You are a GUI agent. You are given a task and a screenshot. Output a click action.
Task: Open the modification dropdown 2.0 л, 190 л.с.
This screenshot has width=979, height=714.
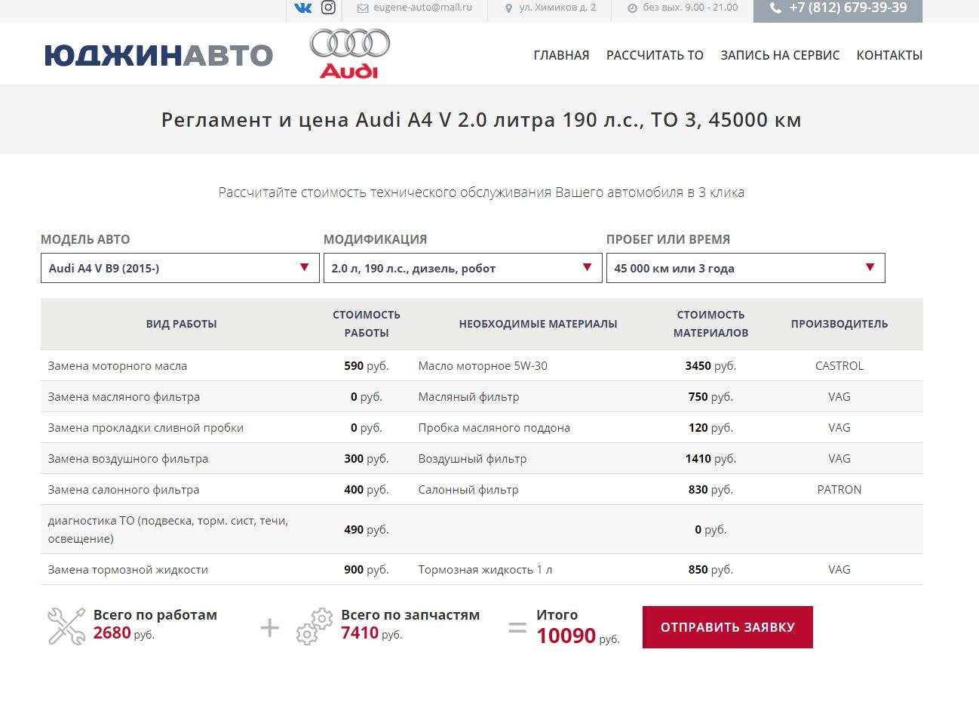click(x=462, y=268)
